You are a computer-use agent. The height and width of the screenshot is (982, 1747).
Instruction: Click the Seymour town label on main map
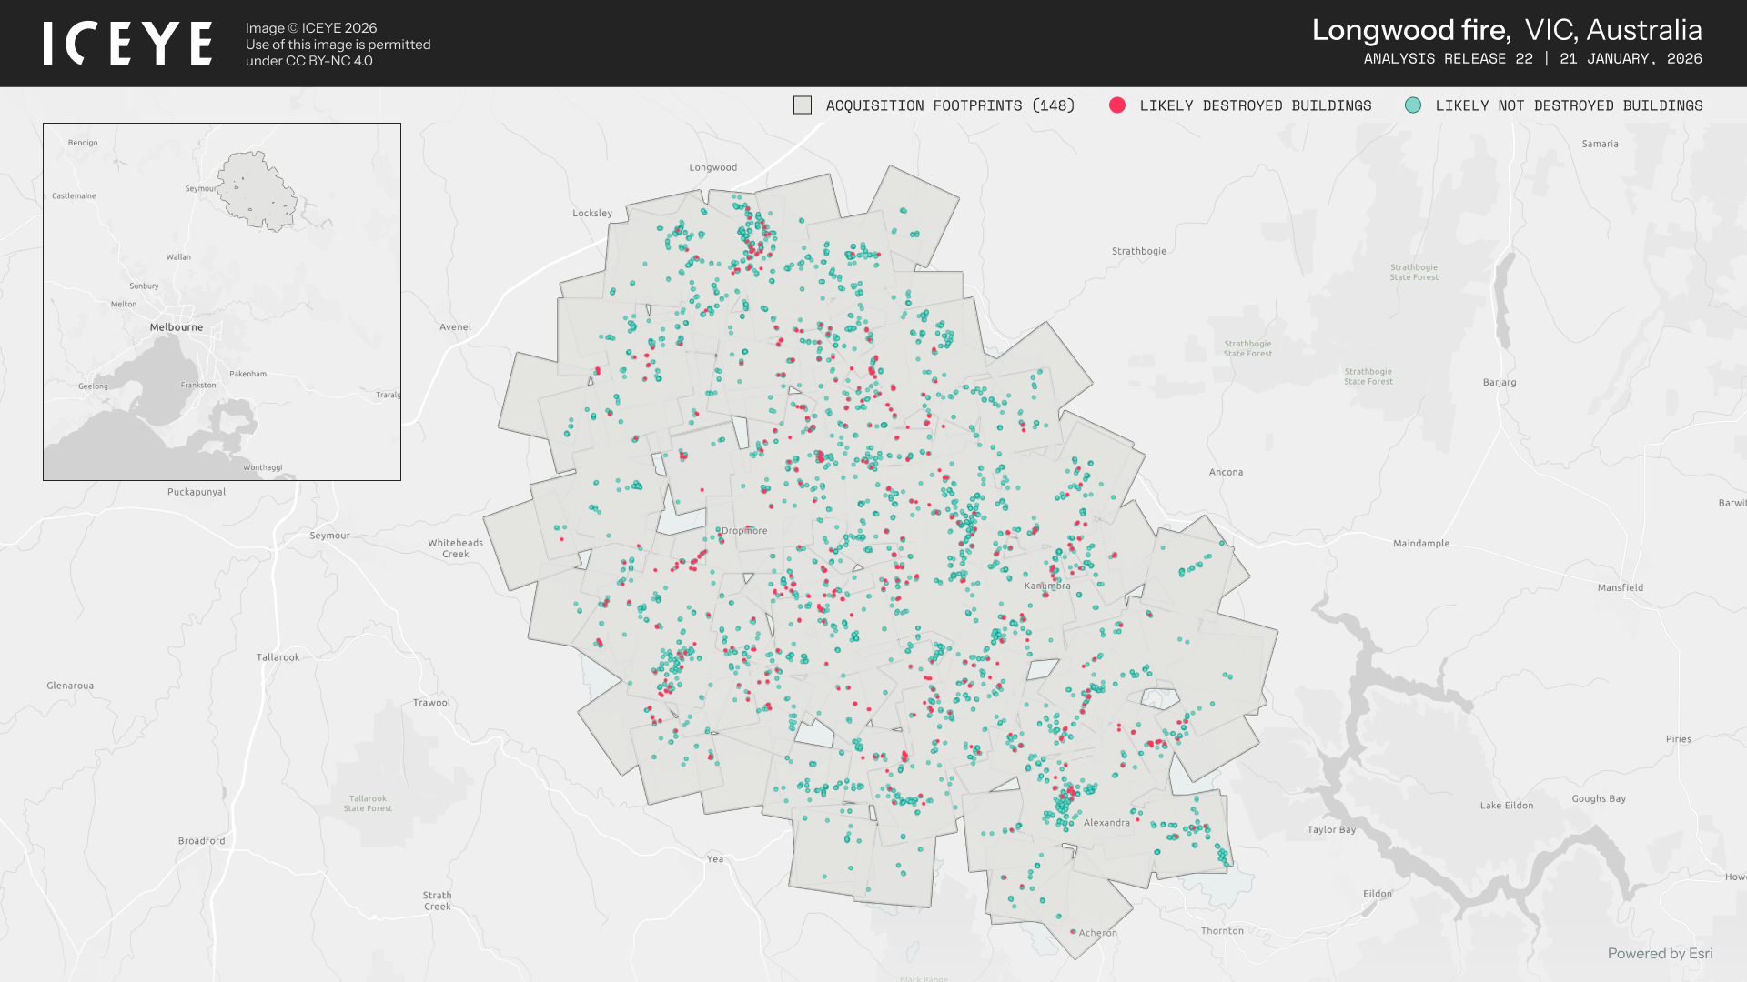tap(329, 536)
